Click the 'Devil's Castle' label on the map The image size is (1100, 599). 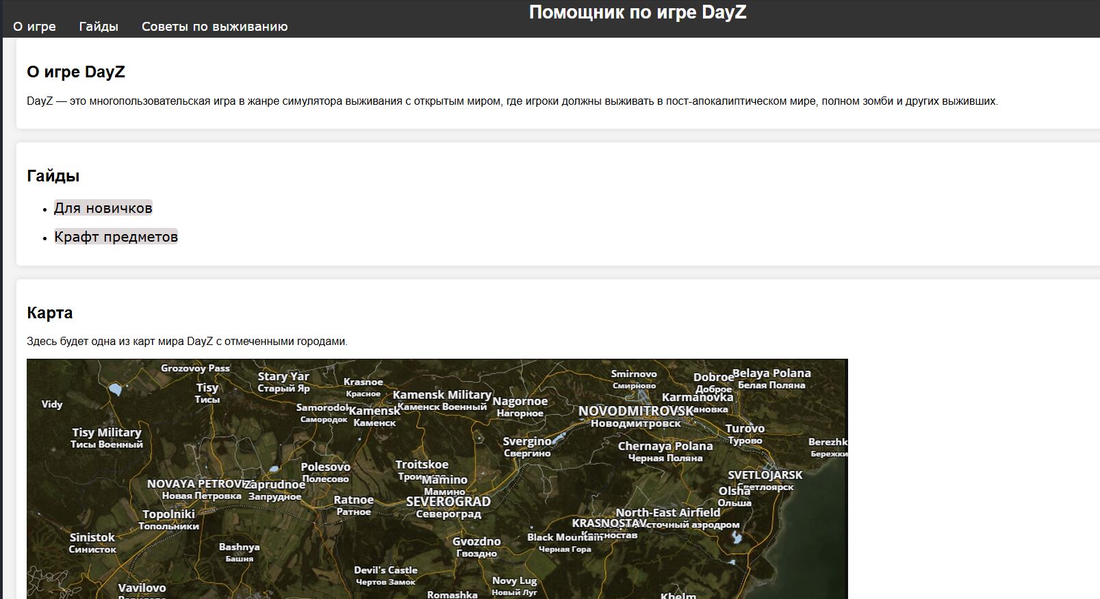(x=385, y=570)
